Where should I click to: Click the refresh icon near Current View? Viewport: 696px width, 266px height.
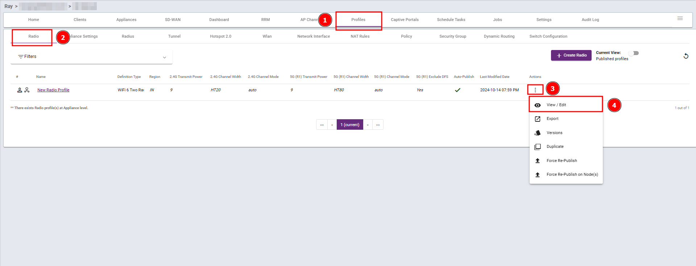point(685,56)
